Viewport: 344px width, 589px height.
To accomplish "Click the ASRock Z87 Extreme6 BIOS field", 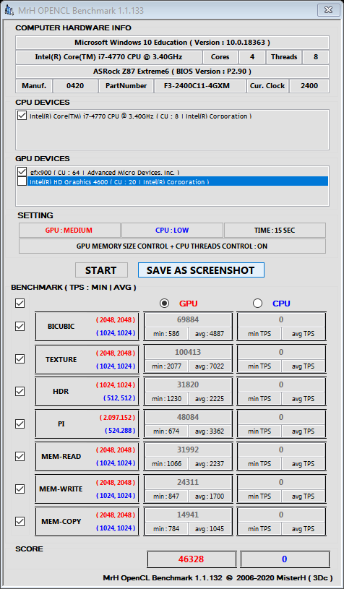I will pyautogui.click(x=173, y=72).
